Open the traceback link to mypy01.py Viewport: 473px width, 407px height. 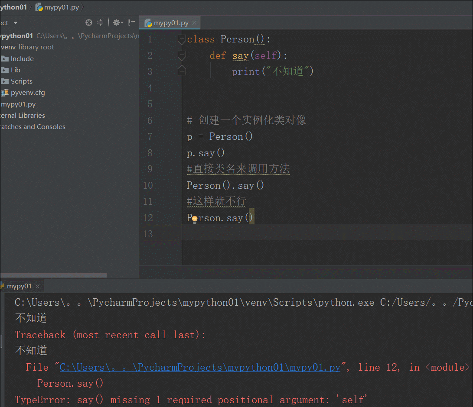(200, 368)
